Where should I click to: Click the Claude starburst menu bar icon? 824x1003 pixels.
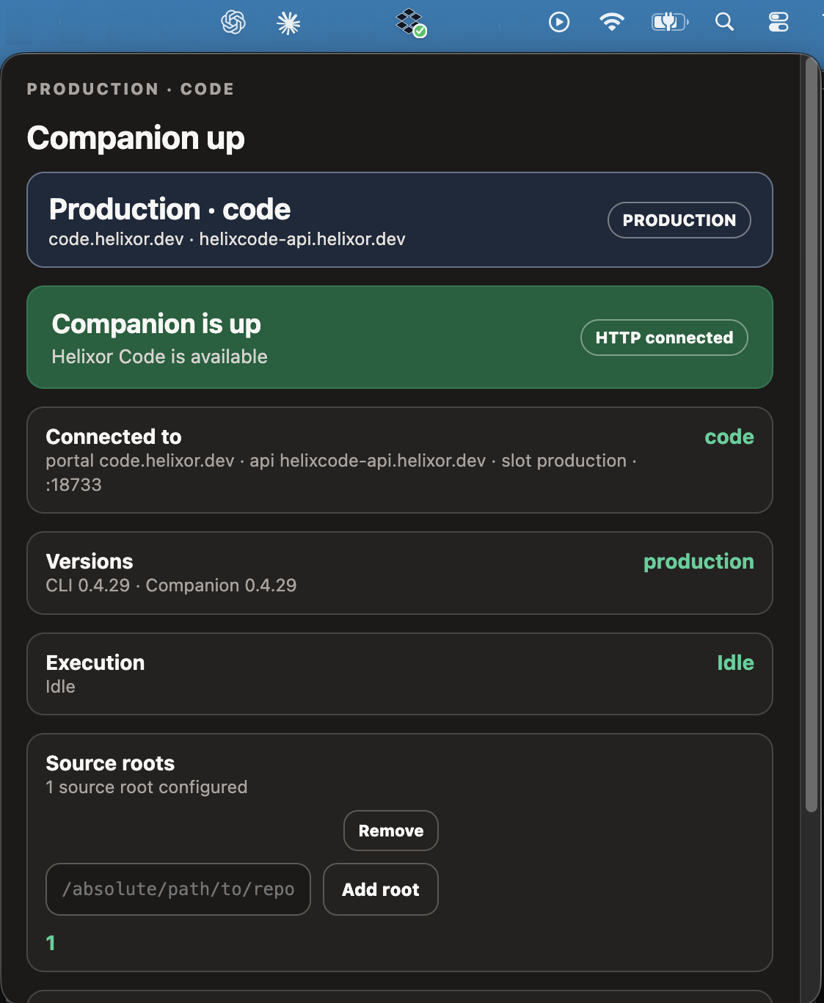click(288, 23)
